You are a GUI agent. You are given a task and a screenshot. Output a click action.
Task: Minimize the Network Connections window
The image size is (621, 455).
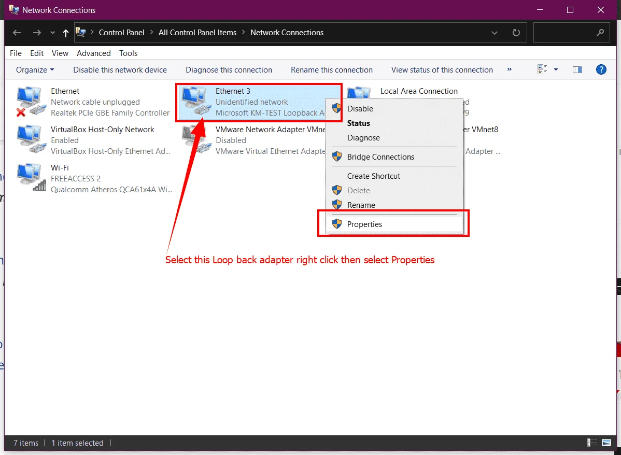click(x=540, y=10)
